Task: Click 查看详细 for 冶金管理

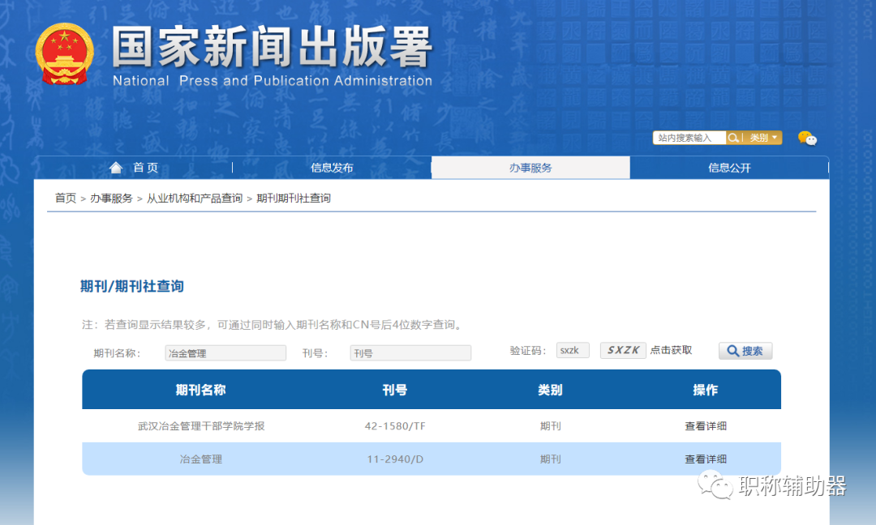Action: pyautogui.click(x=706, y=459)
